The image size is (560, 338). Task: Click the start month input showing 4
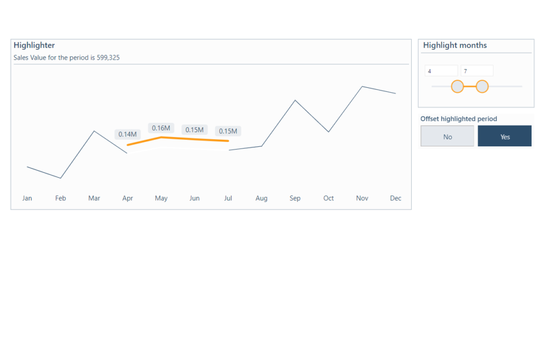(441, 71)
